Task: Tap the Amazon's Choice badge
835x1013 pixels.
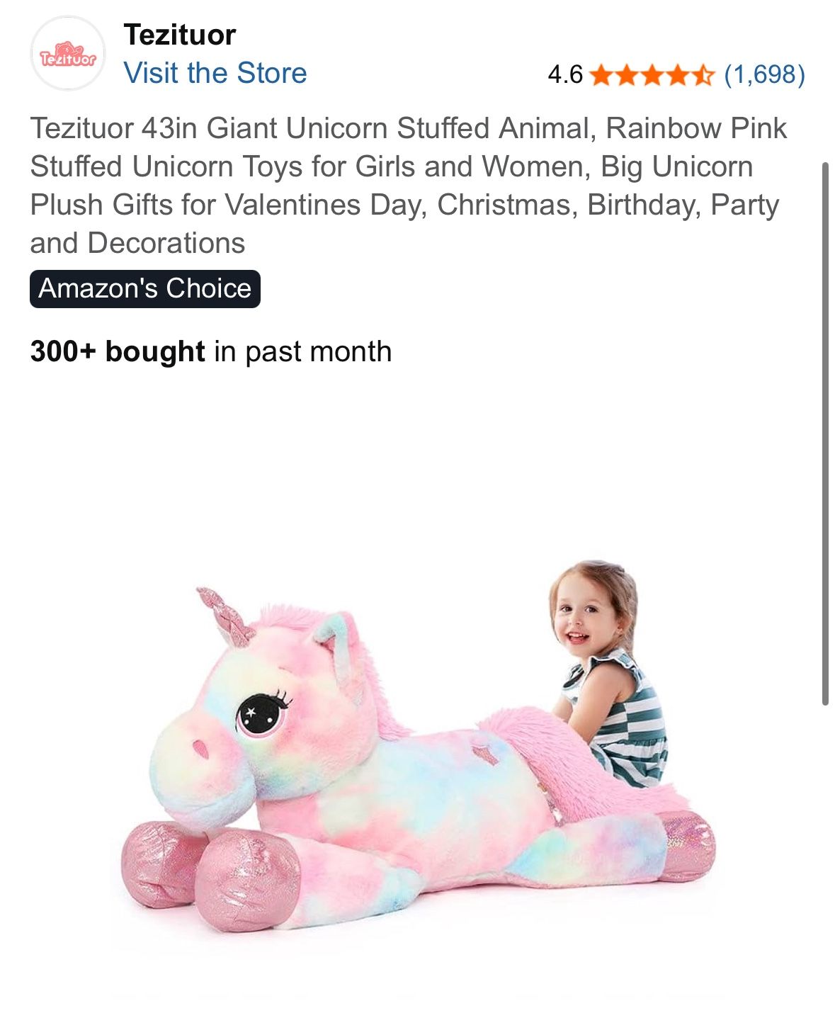Action: pos(145,289)
